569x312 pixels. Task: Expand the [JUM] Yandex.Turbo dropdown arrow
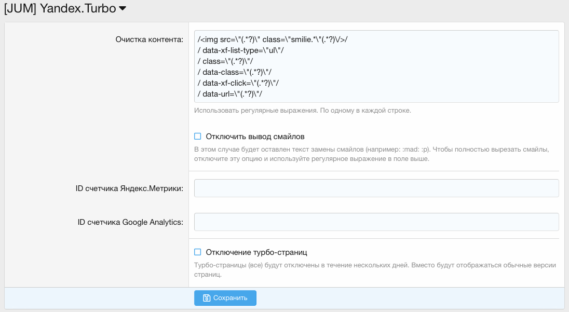click(x=123, y=9)
